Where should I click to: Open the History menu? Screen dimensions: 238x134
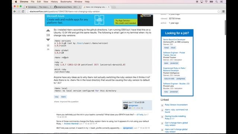[x=54, y=1]
